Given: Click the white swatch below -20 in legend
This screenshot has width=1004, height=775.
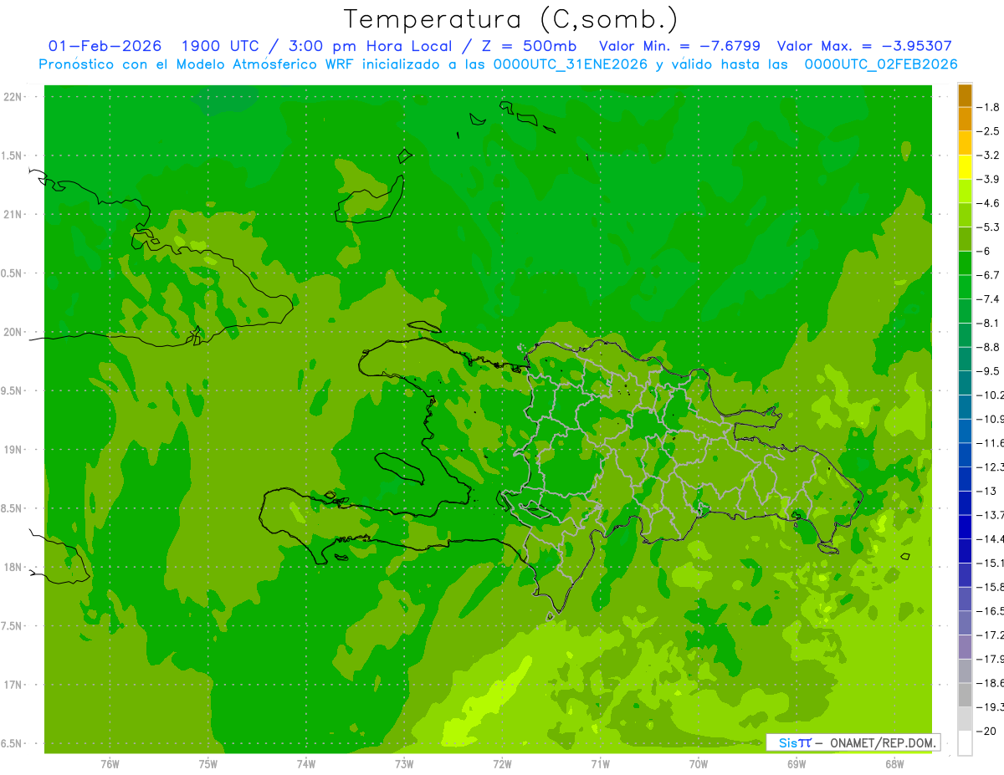Looking at the screenshot, I should [x=965, y=743].
